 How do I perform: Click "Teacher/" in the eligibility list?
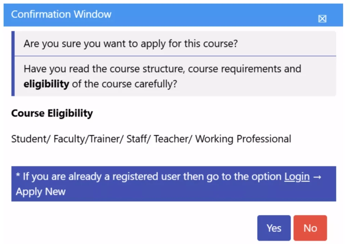click(x=173, y=139)
